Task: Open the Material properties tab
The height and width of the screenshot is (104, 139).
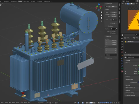Action: point(122,71)
